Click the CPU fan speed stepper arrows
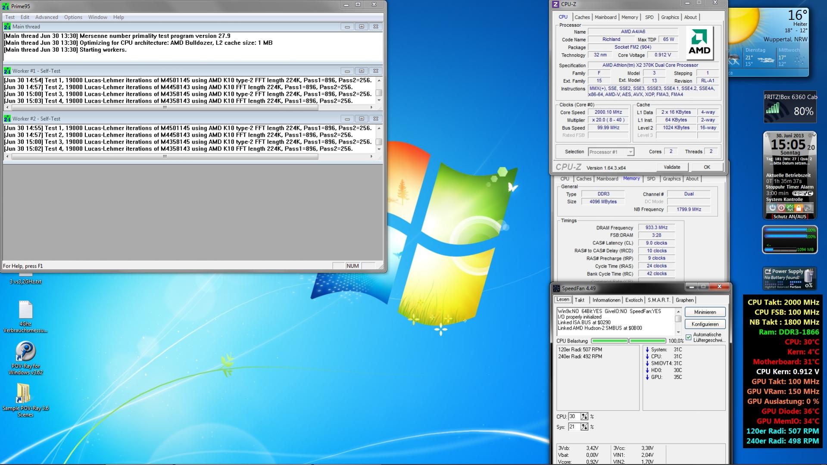This screenshot has width=827, height=465. 584,417
